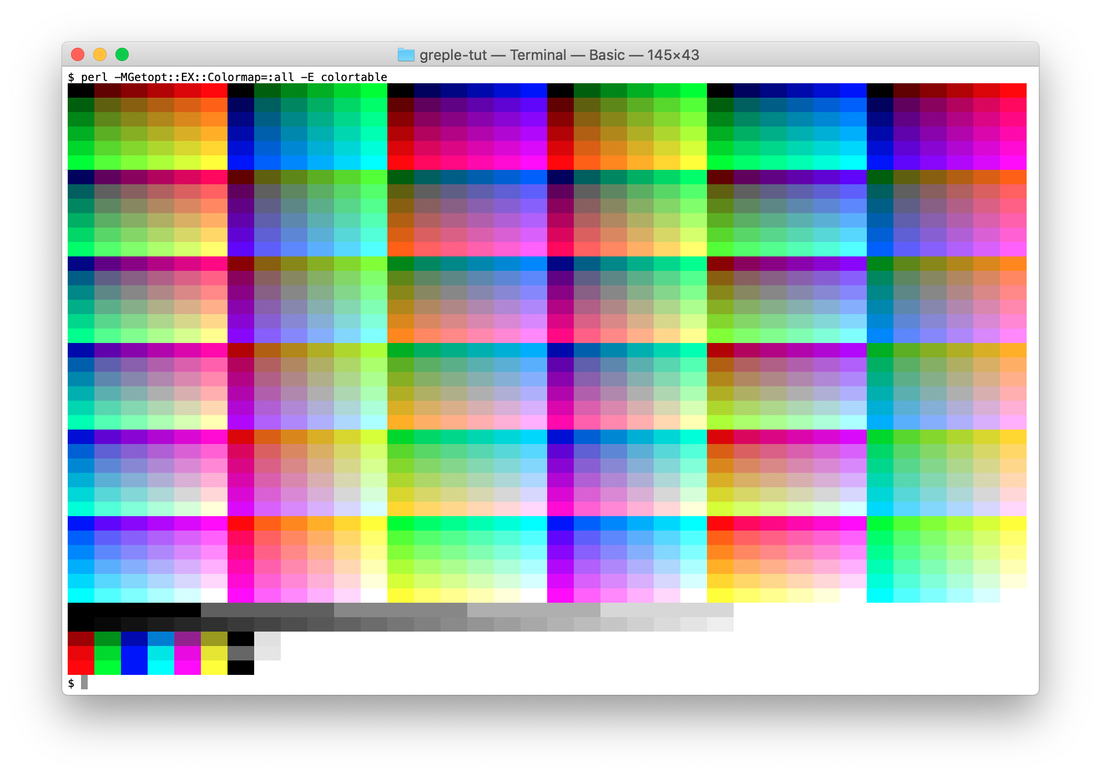The image size is (1101, 777).
Task: Zoom the window with the green button
Action: pos(122,54)
